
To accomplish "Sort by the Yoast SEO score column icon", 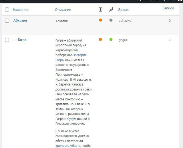I will tap(100, 9).
